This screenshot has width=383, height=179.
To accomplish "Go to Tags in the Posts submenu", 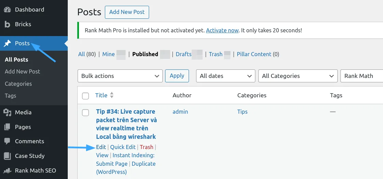I will 11,96.
